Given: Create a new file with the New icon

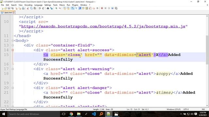Looking at the screenshot, I should point(2,8).
